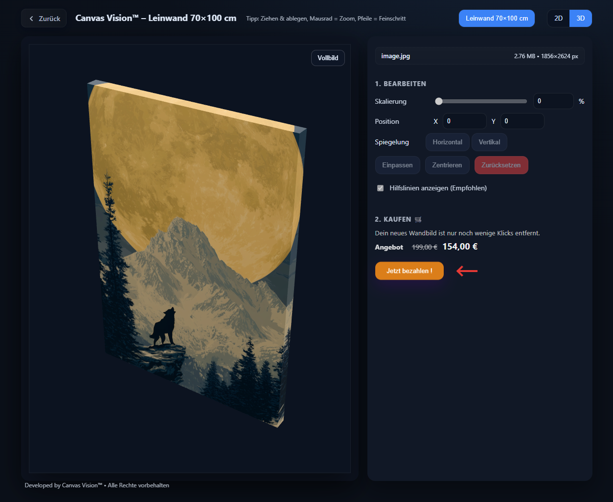Mirror the image with Horizontal button
Viewport: 613px width, 502px height.
[x=447, y=142]
